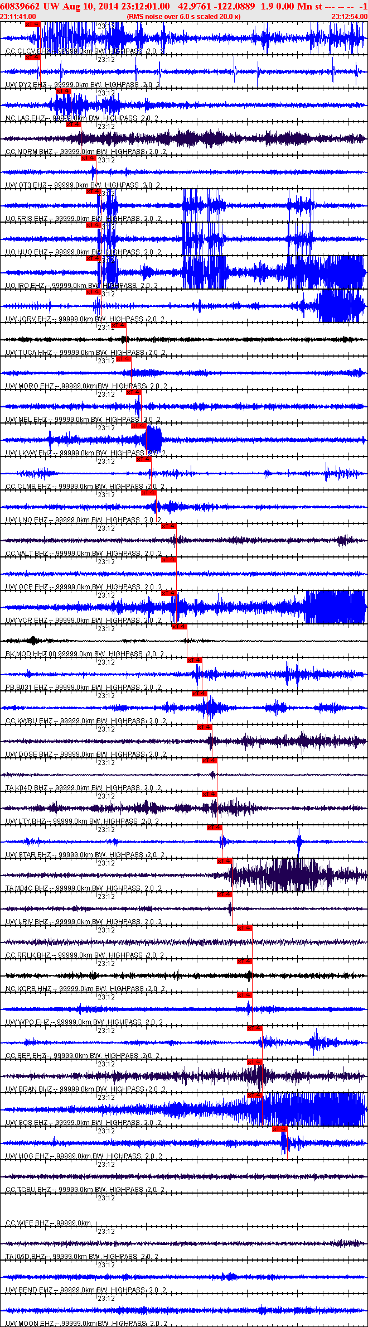Select the pick marker on UW SOS trace
368x1327 pixels.
254,1095
